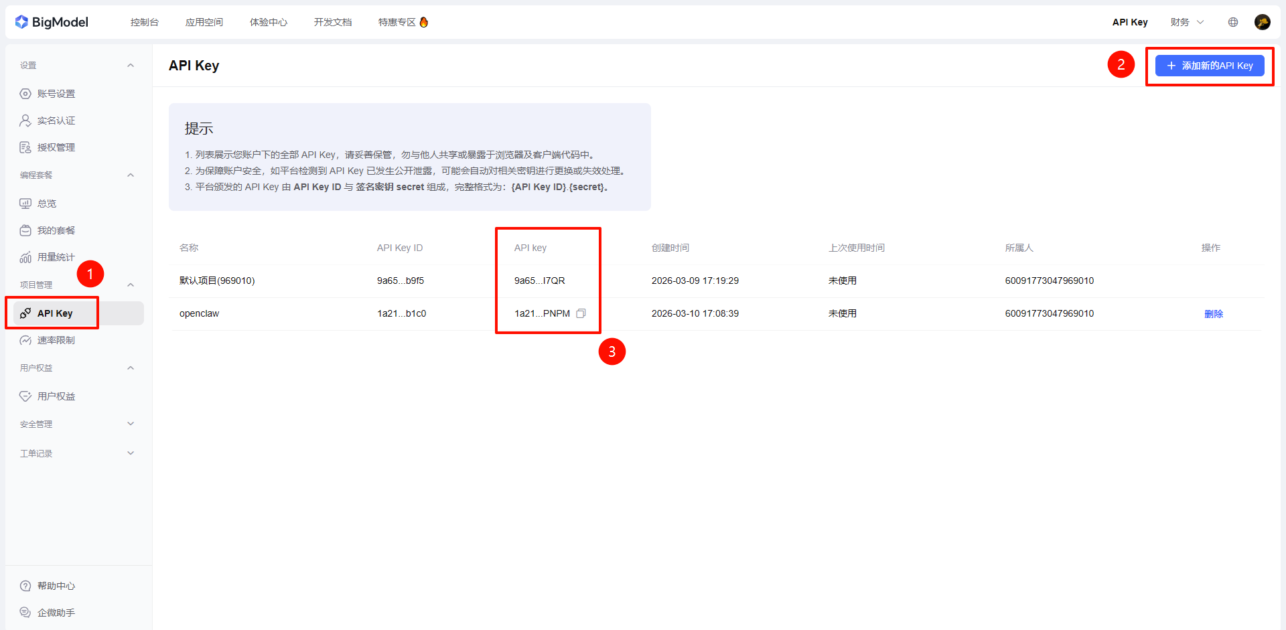Switch to the 开发文档 tab
Viewport: 1286px width, 630px height.
(x=333, y=21)
